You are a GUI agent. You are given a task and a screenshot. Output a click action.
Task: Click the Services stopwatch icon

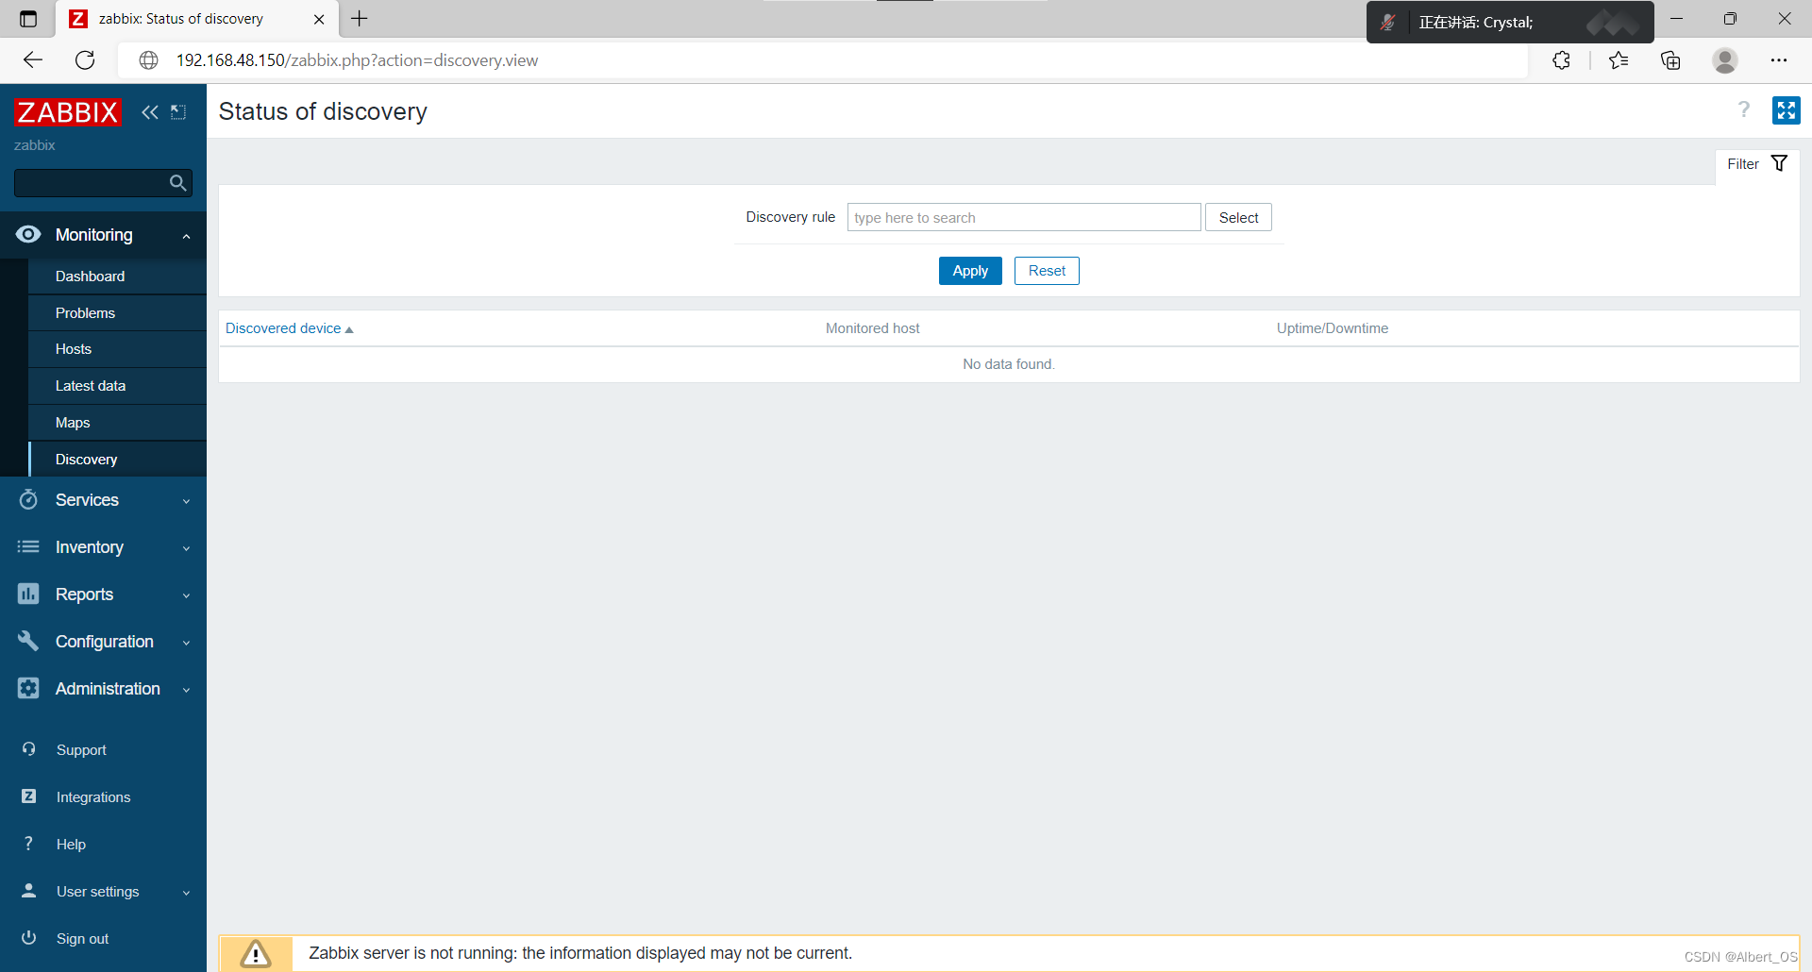[28, 499]
